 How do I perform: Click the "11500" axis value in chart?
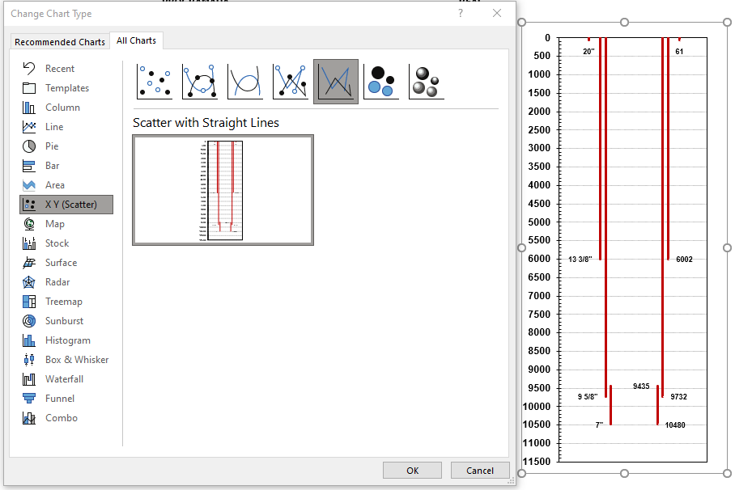point(537,462)
